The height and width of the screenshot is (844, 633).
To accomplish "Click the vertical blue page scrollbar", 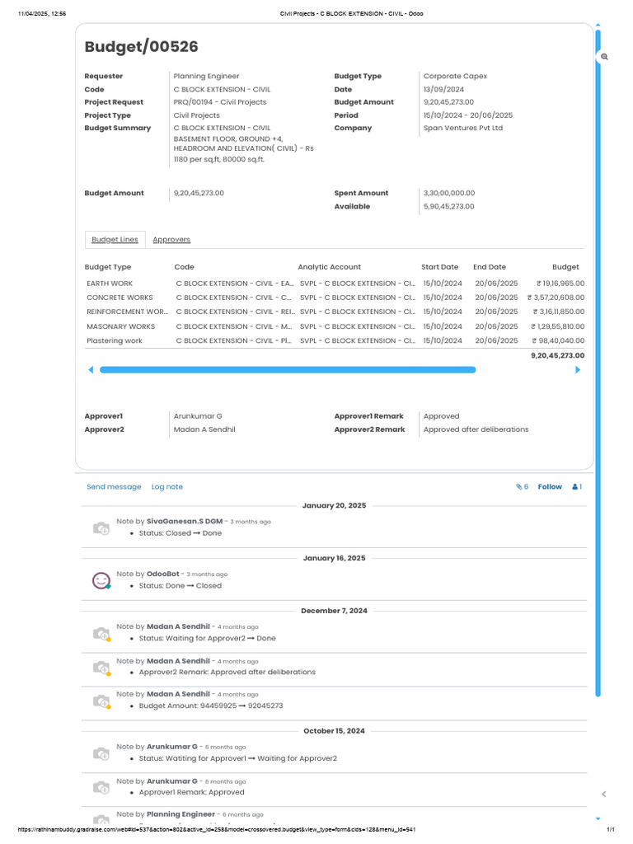I will [598, 363].
